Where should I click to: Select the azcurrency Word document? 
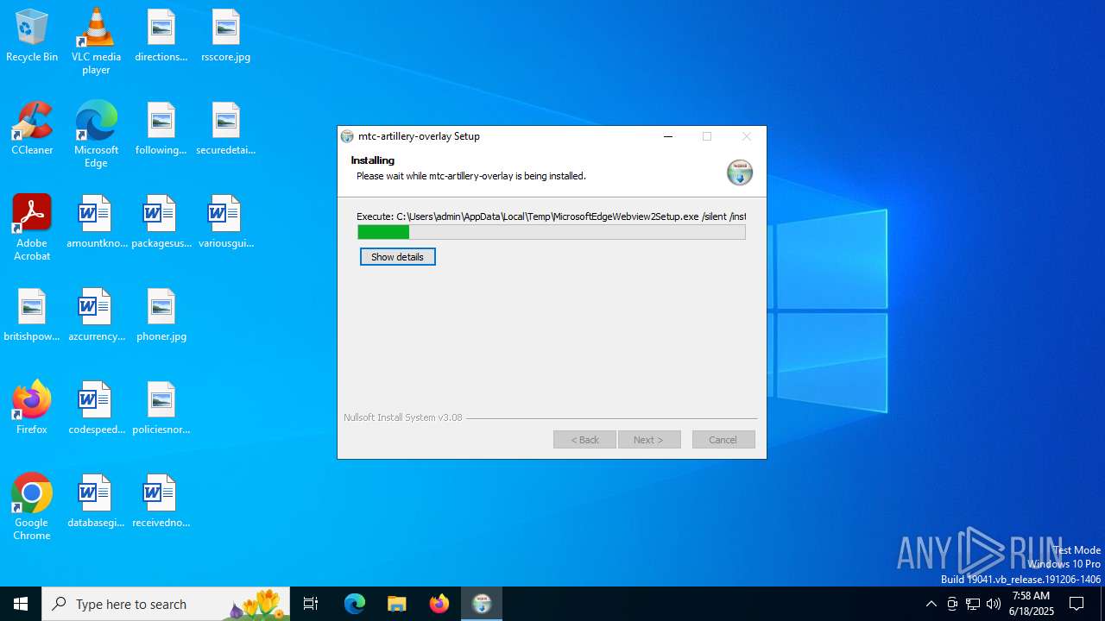(96, 316)
